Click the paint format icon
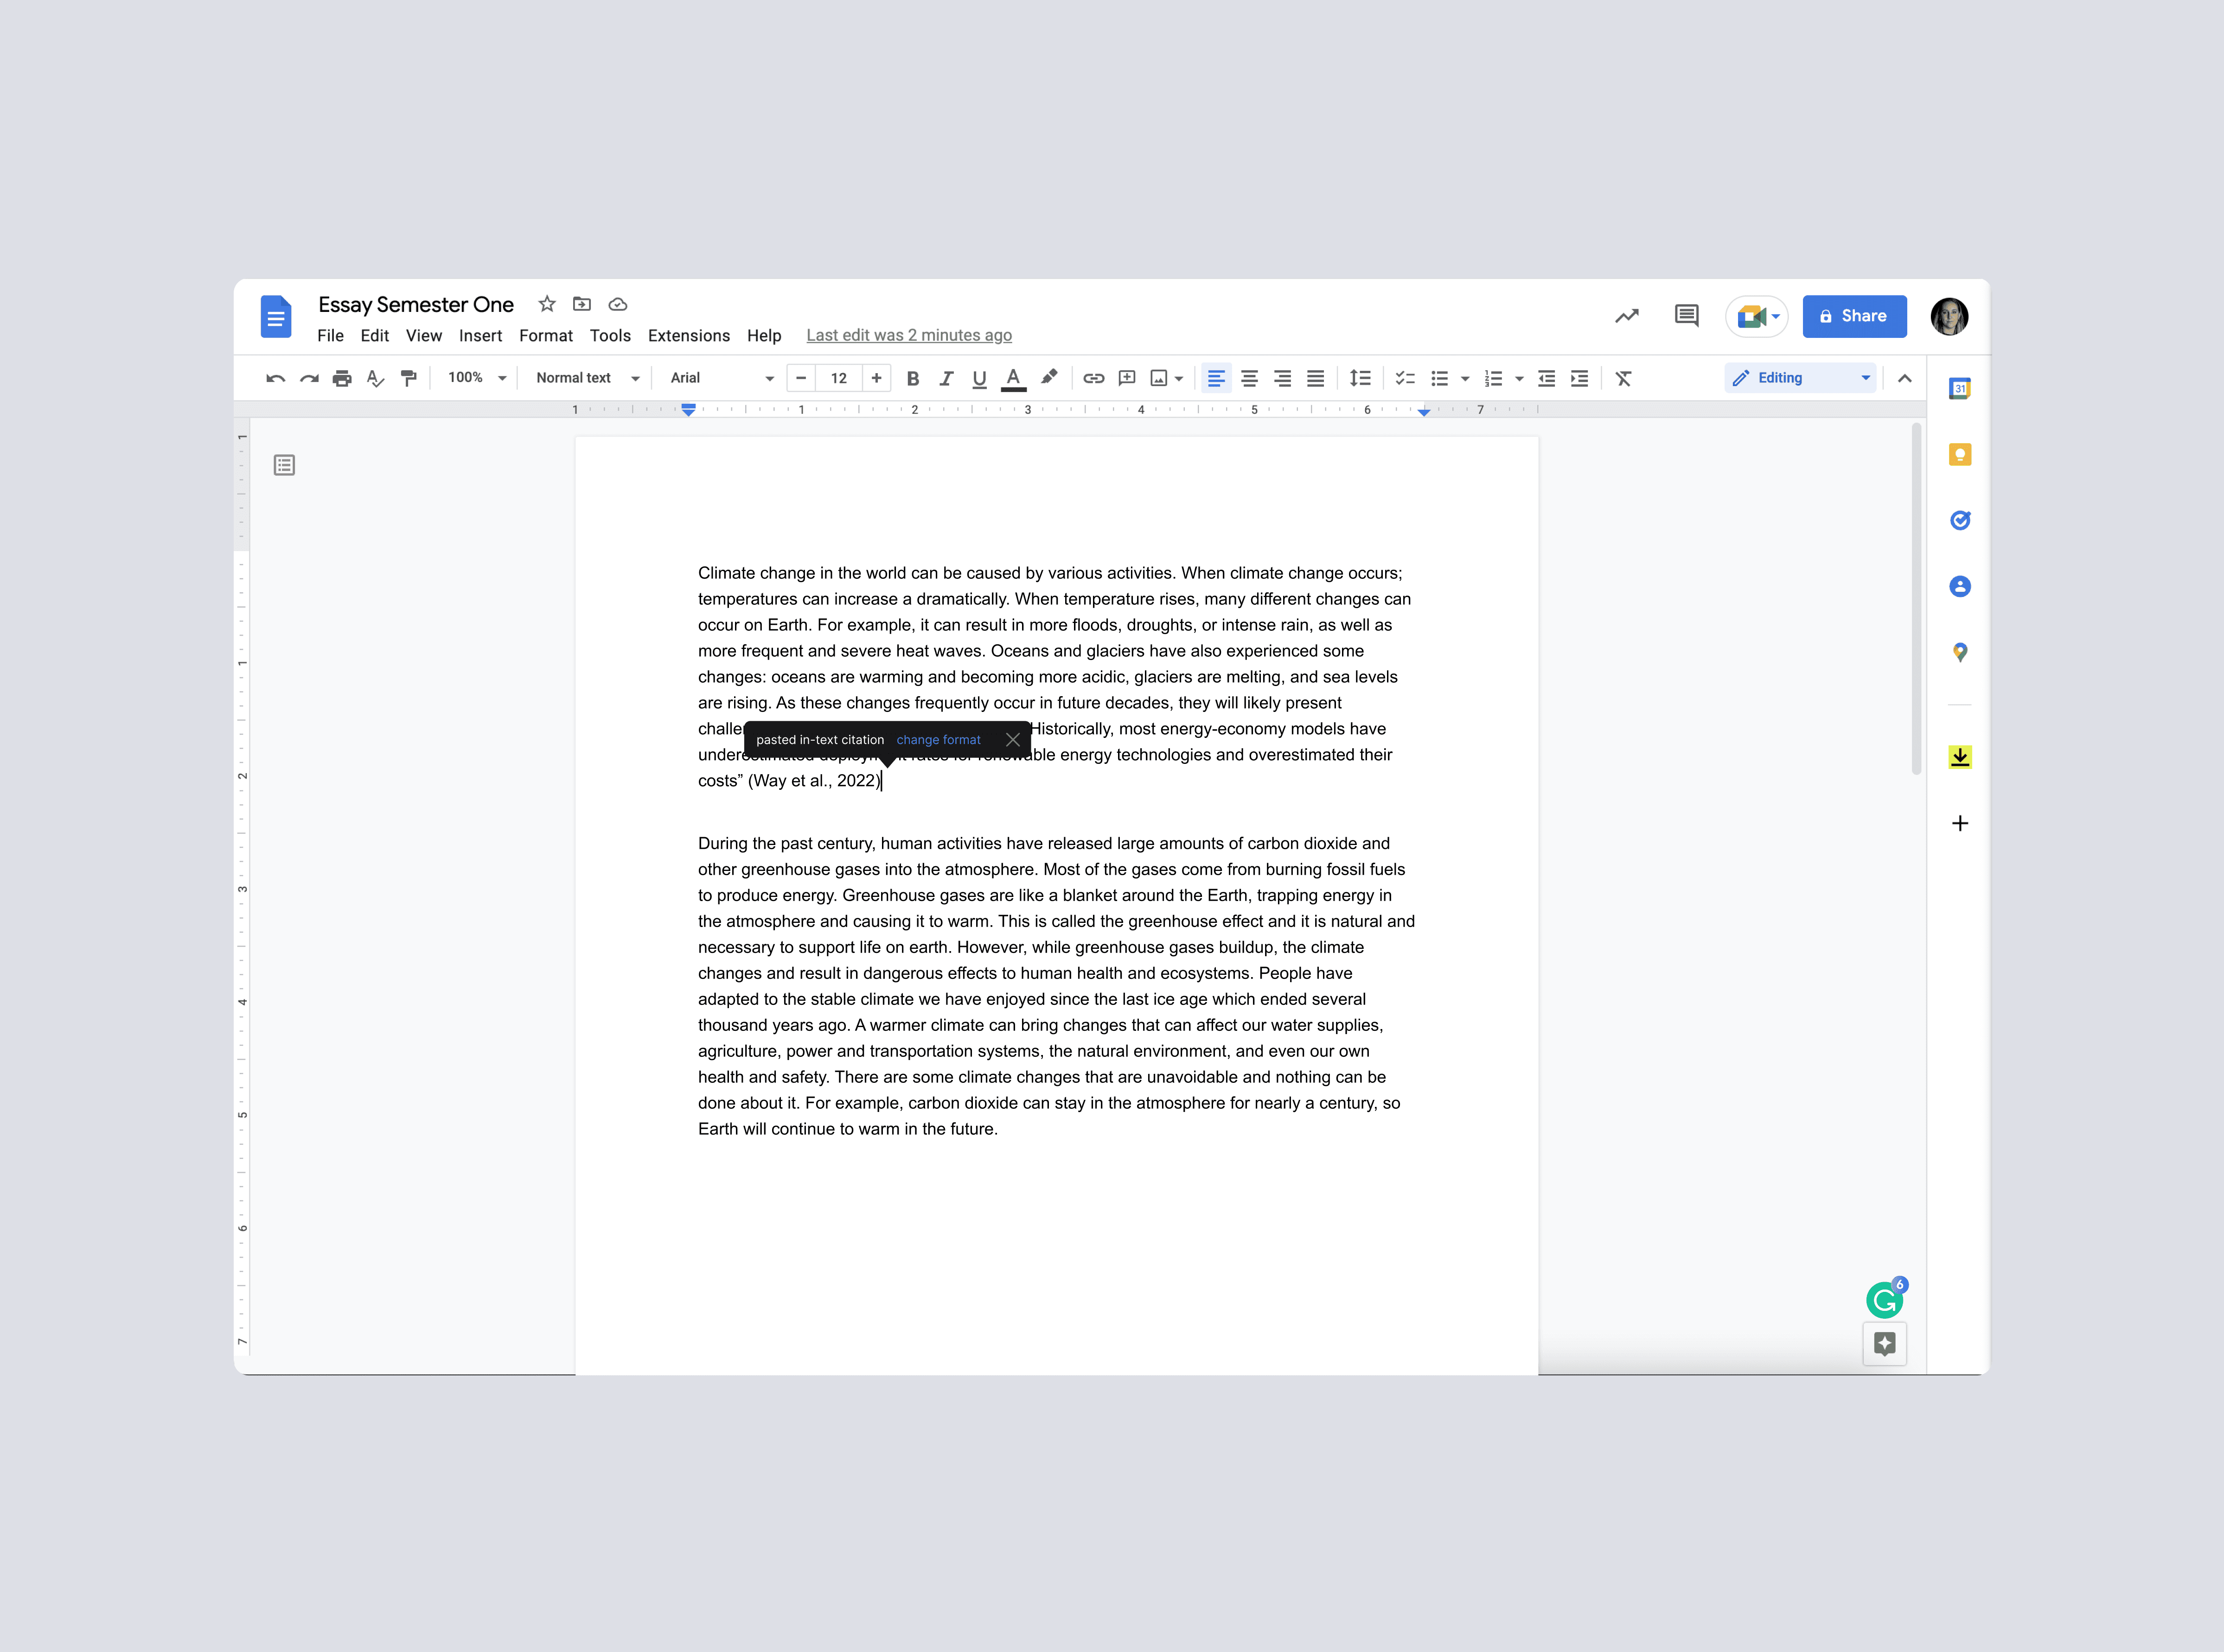The image size is (2224, 1652). coord(408,378)
